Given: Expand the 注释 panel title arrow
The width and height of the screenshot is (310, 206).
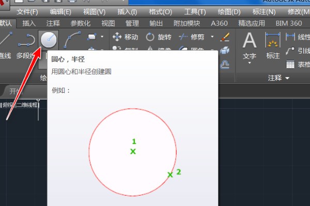Looking at the screenshot, I should [287, 78].
